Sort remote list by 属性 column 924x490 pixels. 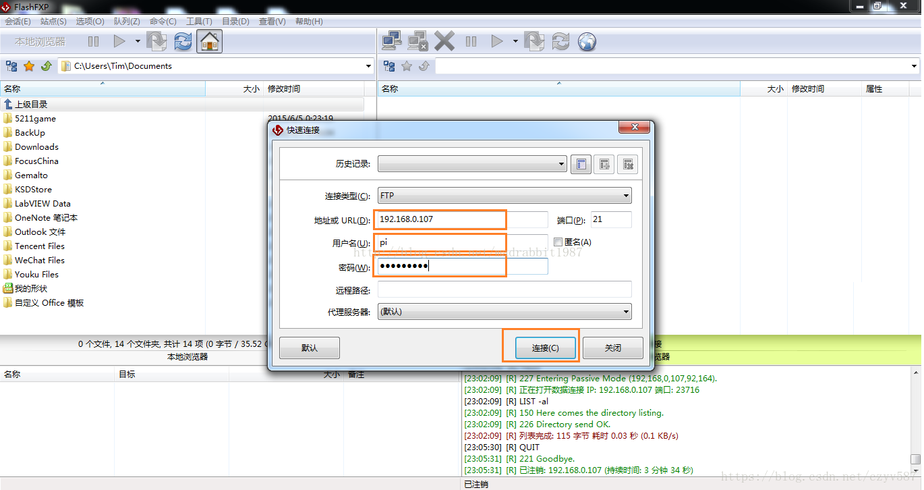pos(886,89)
